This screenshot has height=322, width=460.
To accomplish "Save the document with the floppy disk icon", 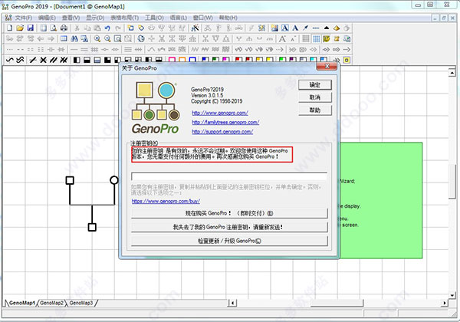I will [30, 28].
